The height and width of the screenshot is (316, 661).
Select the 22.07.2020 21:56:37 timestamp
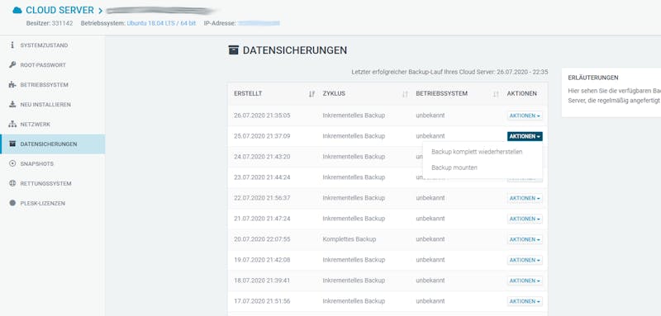pos(262,198)
